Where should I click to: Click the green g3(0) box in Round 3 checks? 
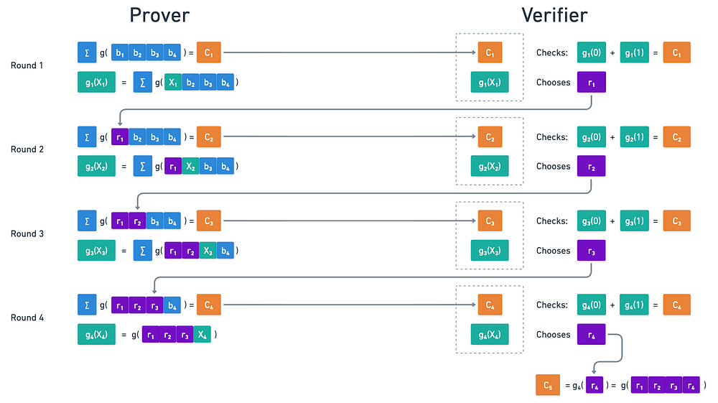pyautogui.click(x=591, y=221)
